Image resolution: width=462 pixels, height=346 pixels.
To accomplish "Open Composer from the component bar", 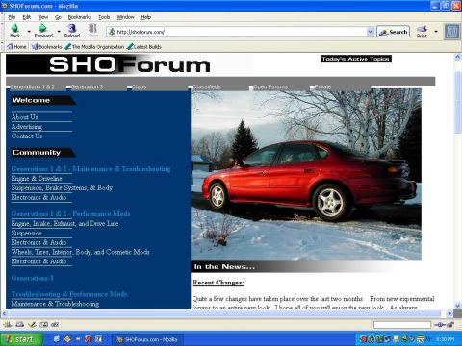I will 32,325.
